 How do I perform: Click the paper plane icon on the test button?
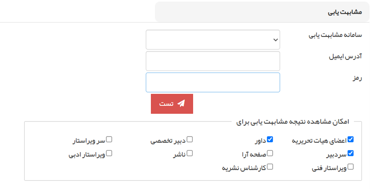[182, 104]
